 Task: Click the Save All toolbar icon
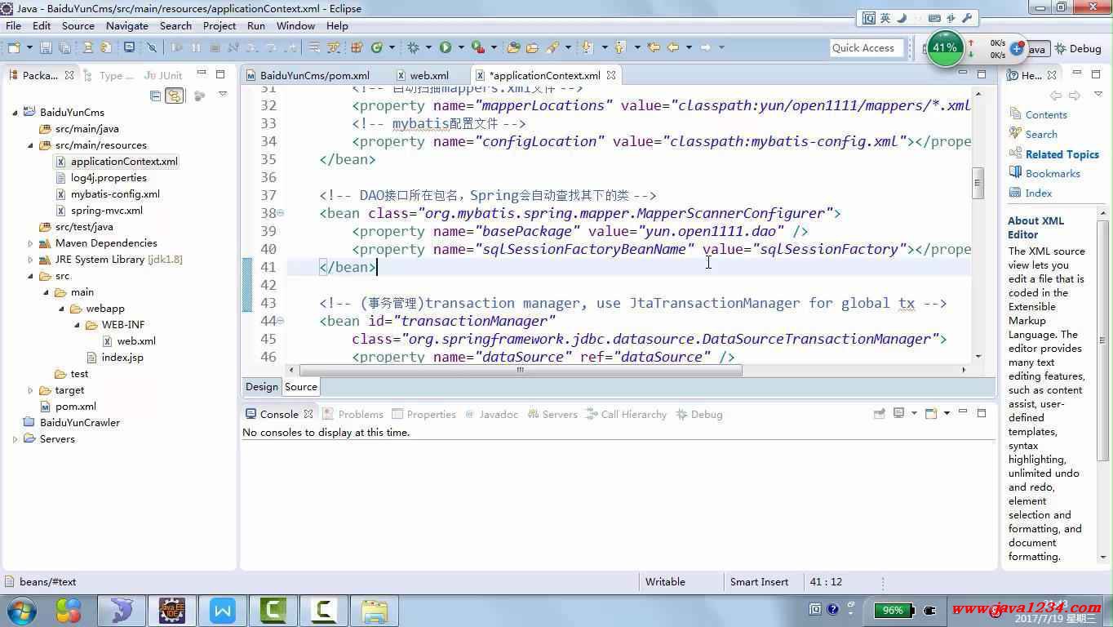65,48
